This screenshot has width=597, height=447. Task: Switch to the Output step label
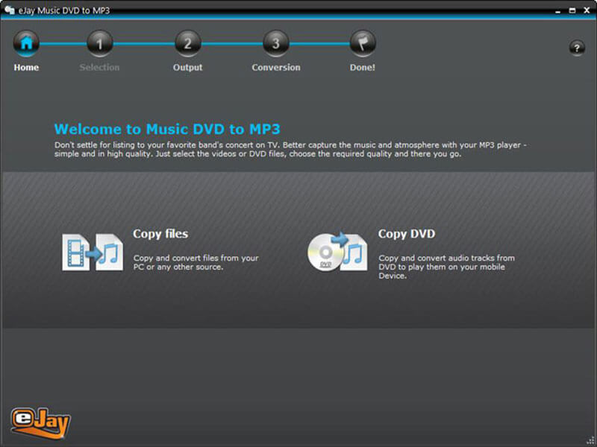click(x=188, y=67)
